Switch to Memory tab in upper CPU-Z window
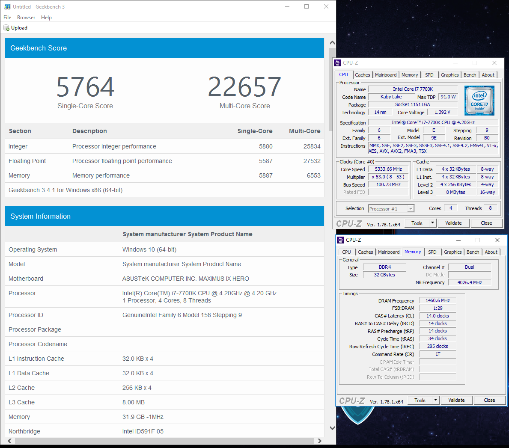This screenshot has height=448, width=509. (410, 75)
